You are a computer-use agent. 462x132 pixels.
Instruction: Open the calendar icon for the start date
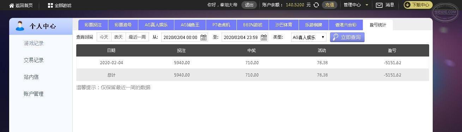[x=204, y=37]
